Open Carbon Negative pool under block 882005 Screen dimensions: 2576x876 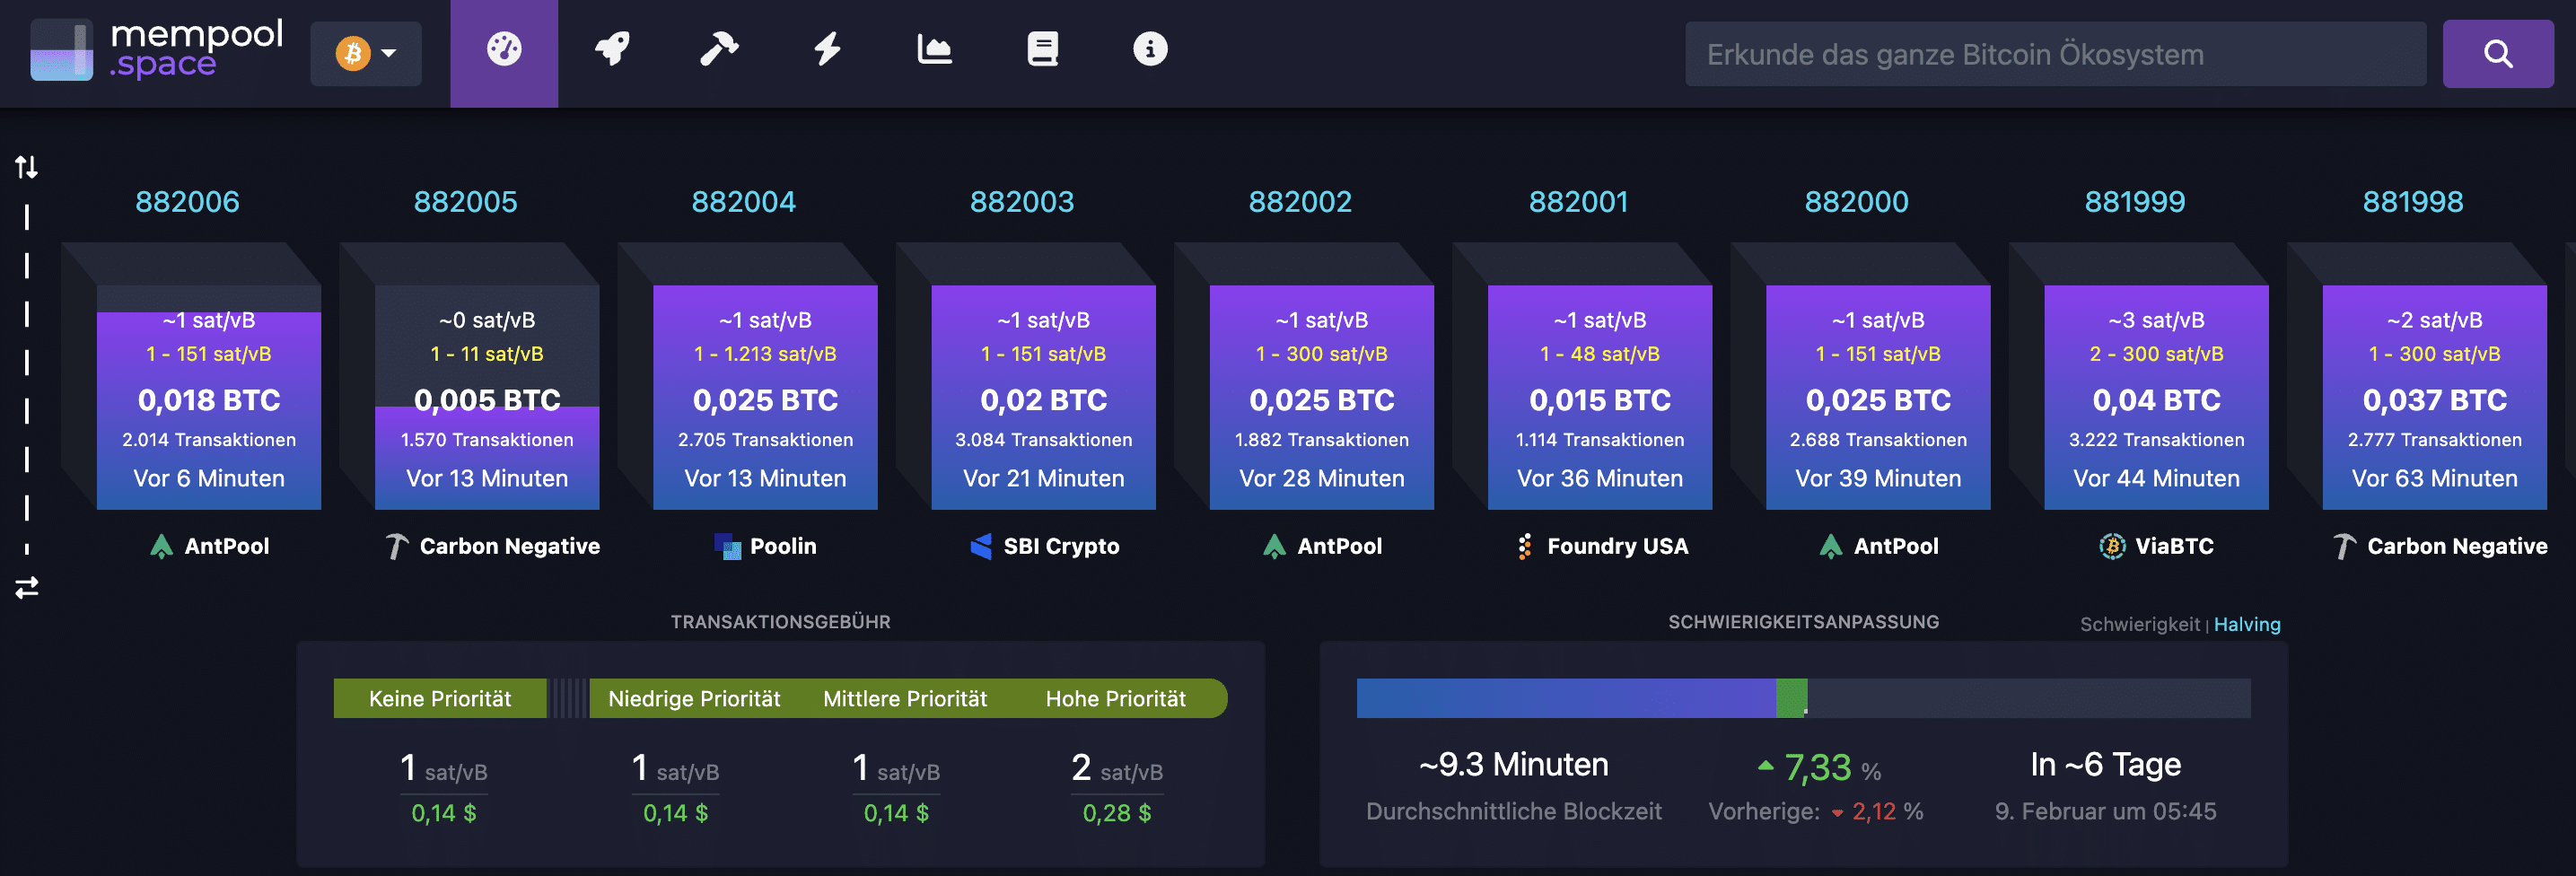tap(492, 546)
